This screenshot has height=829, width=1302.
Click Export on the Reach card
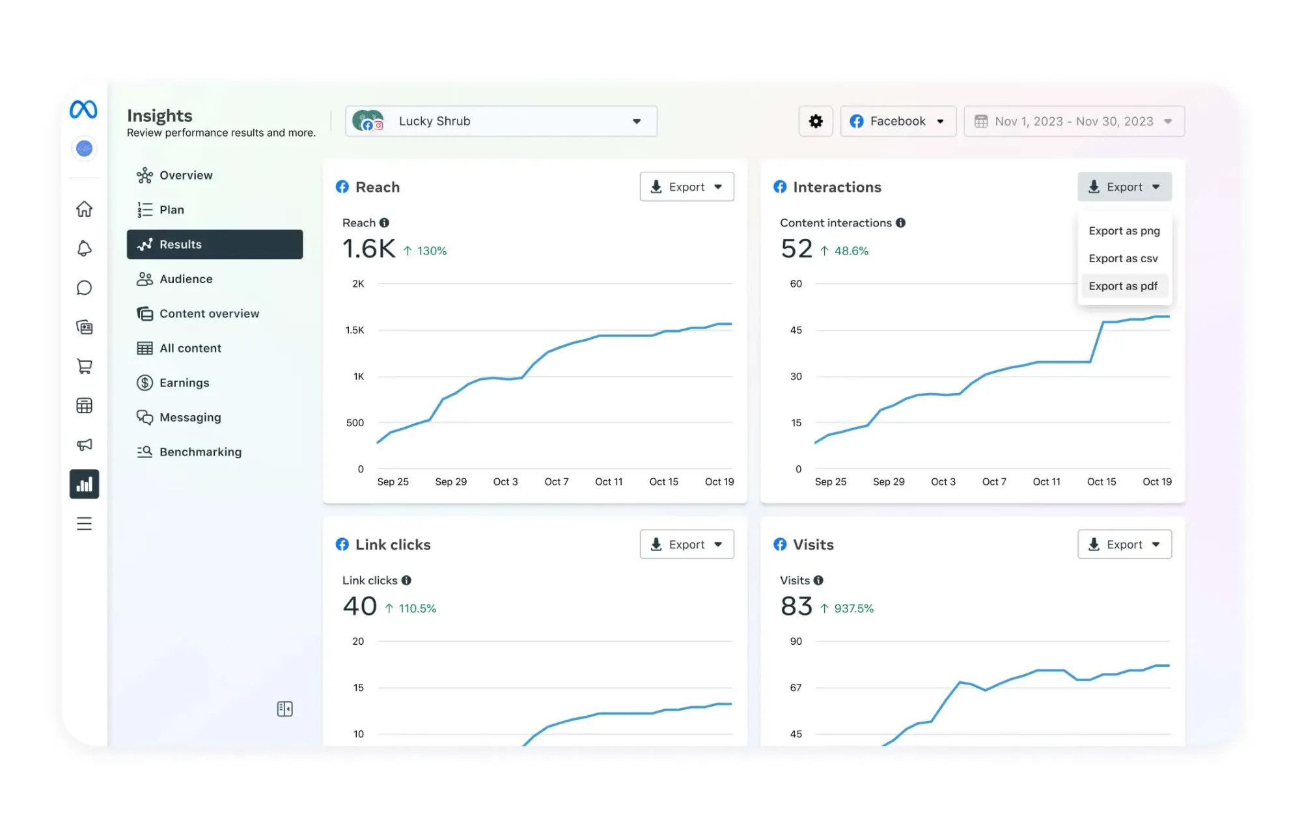686,187
